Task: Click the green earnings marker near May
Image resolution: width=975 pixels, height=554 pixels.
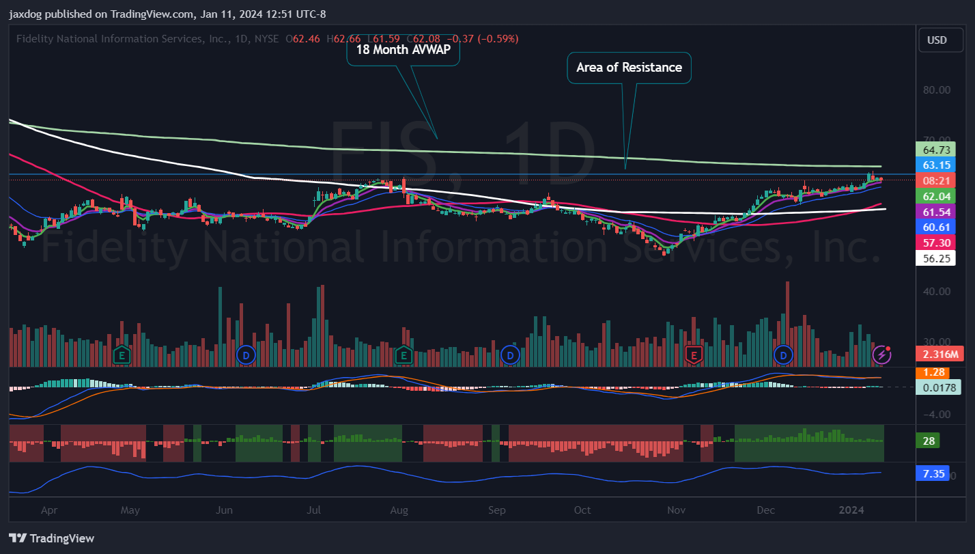Action: click(x=122, y=355)
